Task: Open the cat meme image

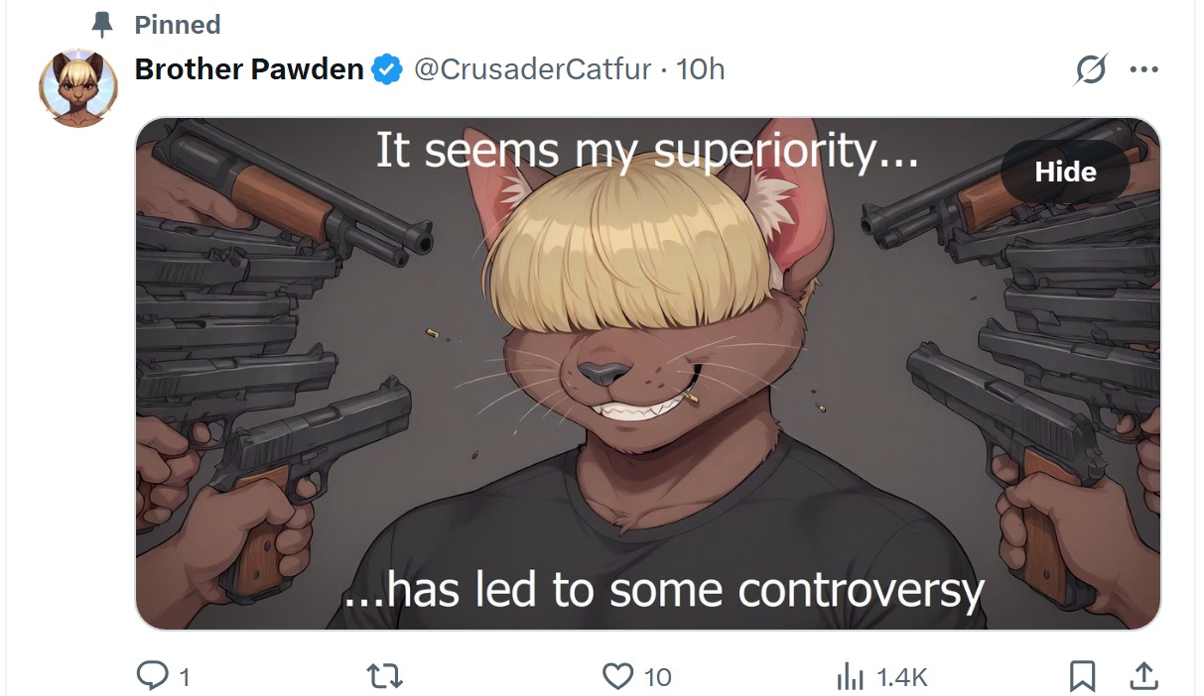Action: (x=648, y=374)
